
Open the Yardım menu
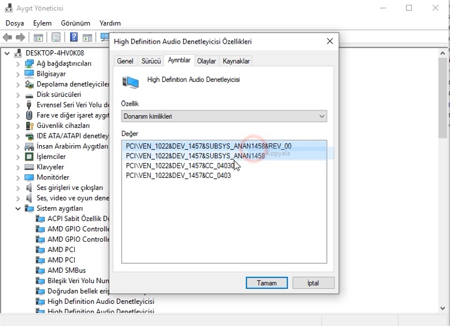[x=110, y=23]
